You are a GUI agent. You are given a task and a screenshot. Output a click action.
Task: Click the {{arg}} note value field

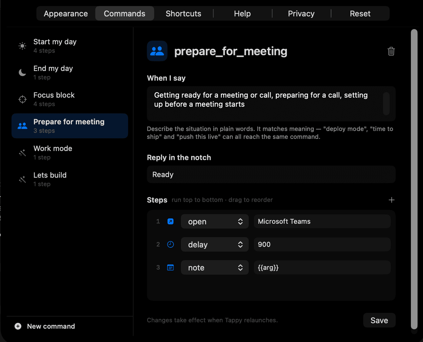pyautogui.click(x=322, y=268)
